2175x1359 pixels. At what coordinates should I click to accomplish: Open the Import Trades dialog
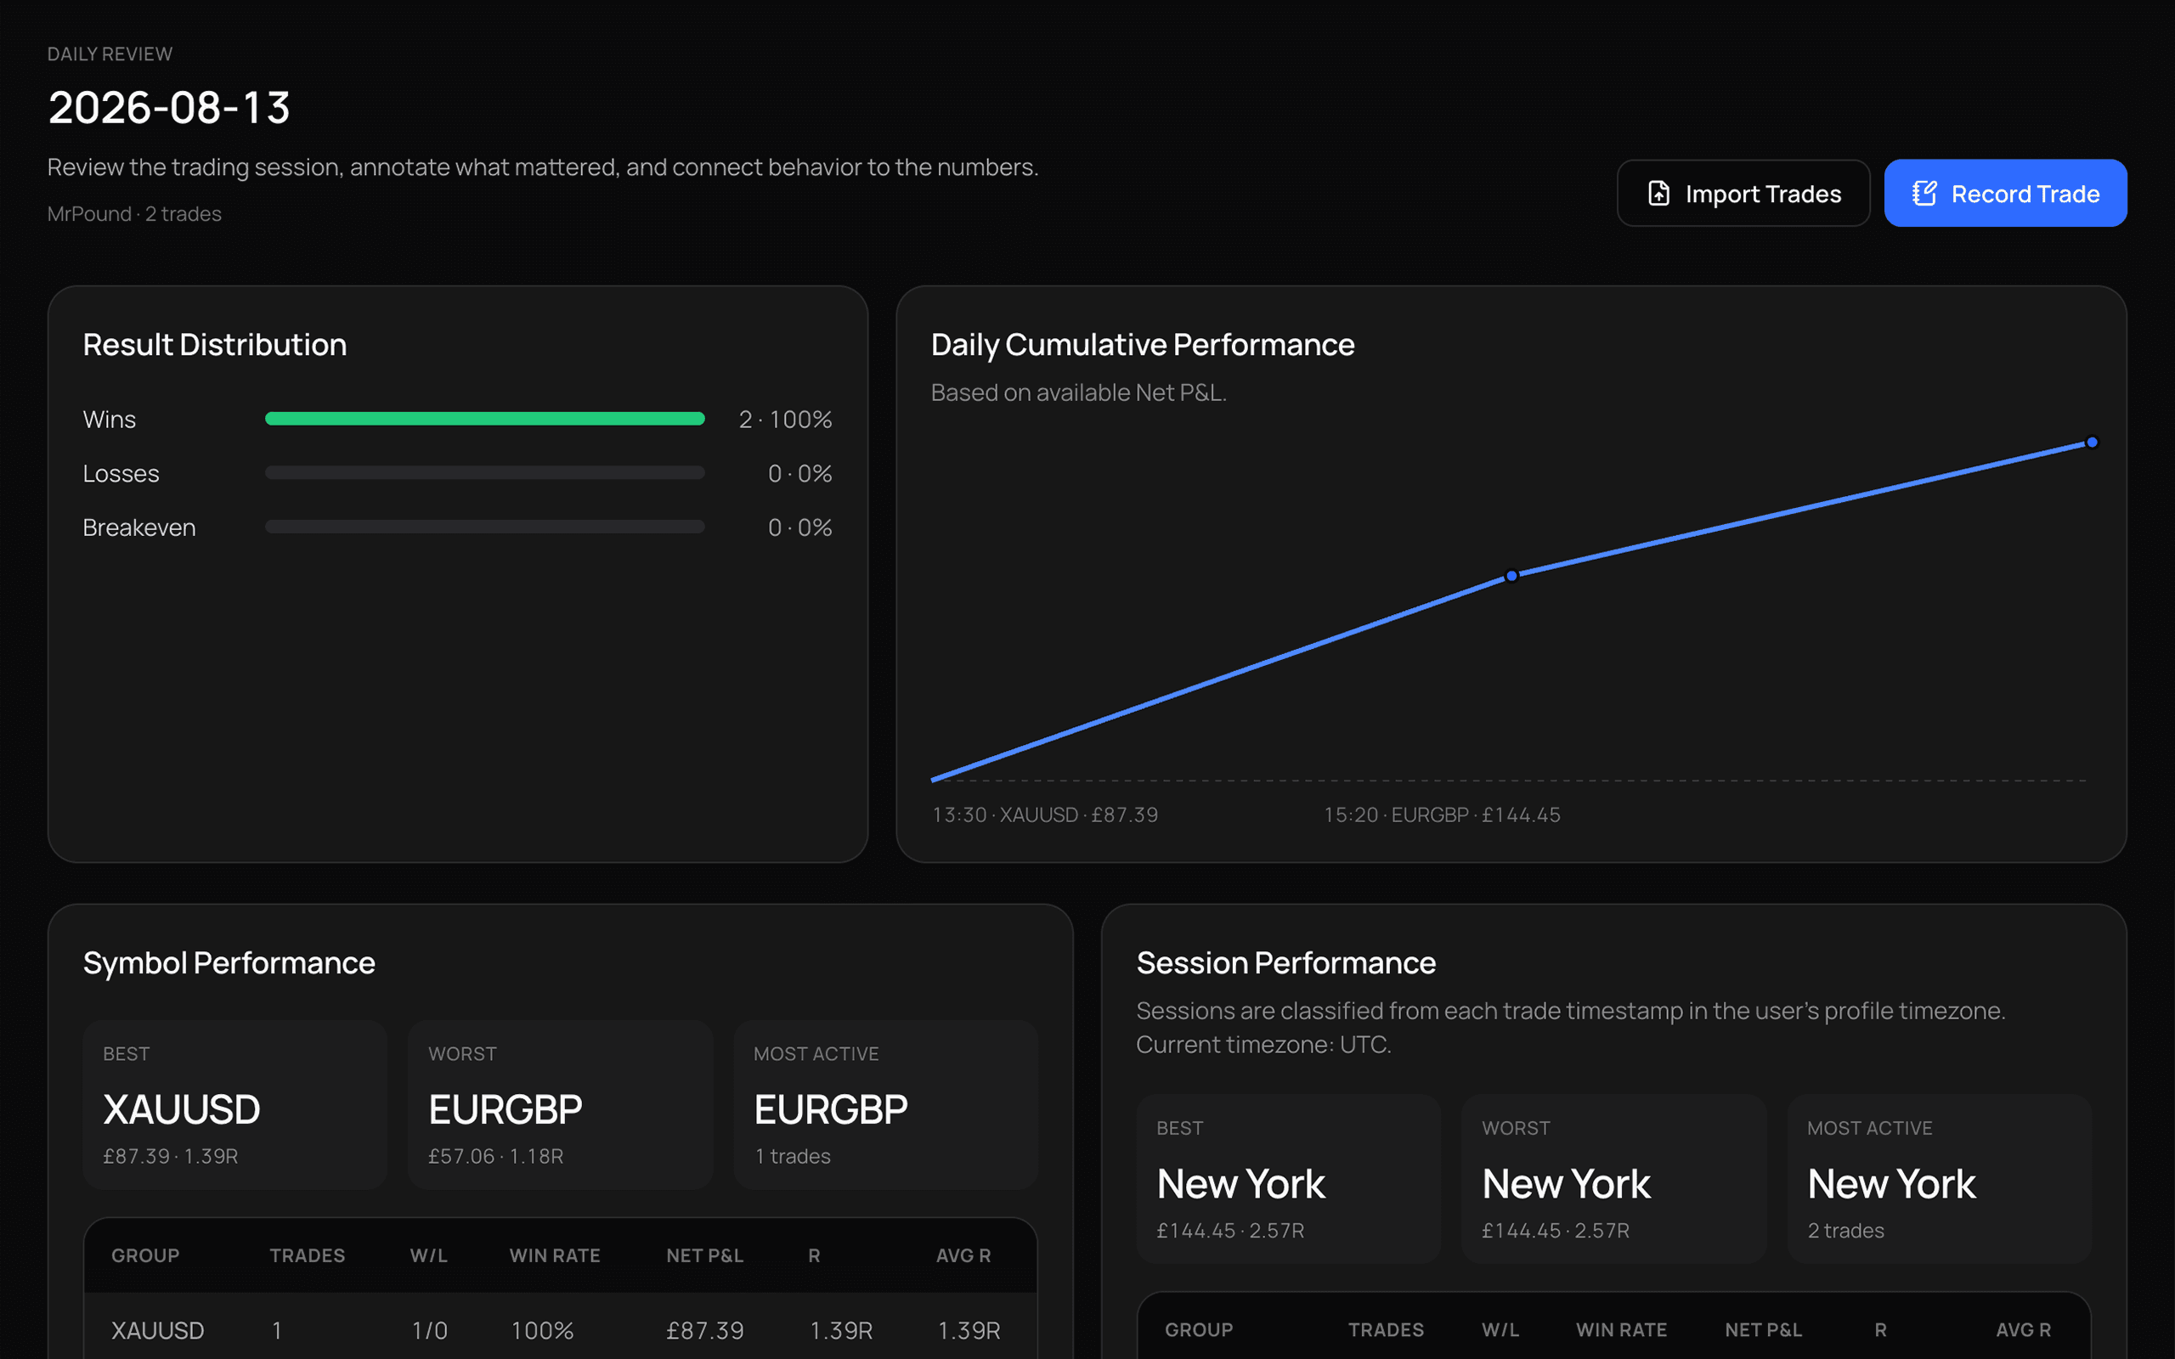click(x=1743, y=194)
